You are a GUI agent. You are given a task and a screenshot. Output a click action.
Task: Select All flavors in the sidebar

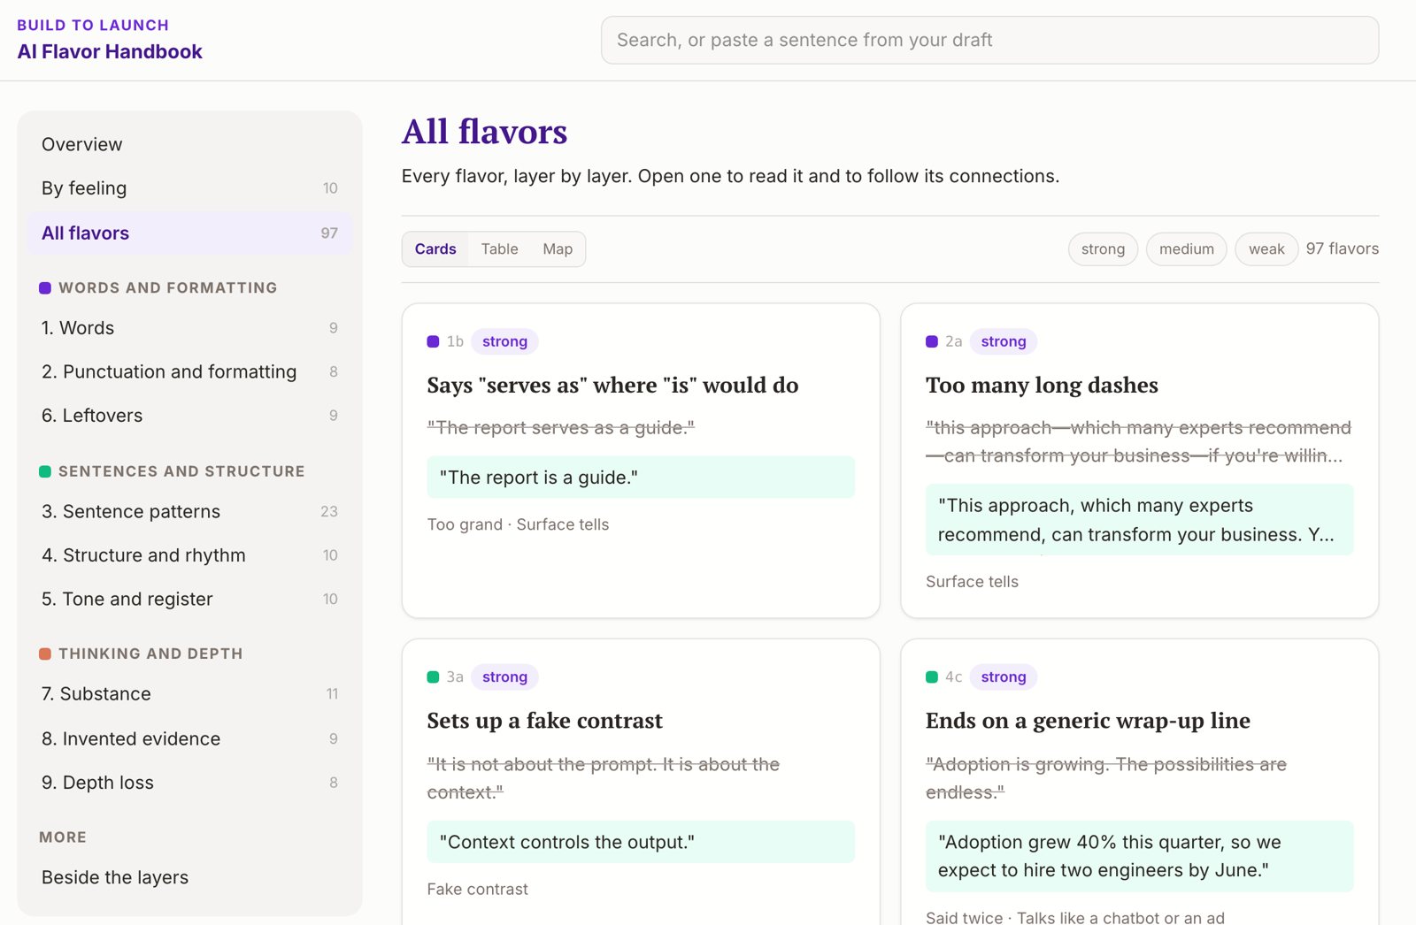189,233
